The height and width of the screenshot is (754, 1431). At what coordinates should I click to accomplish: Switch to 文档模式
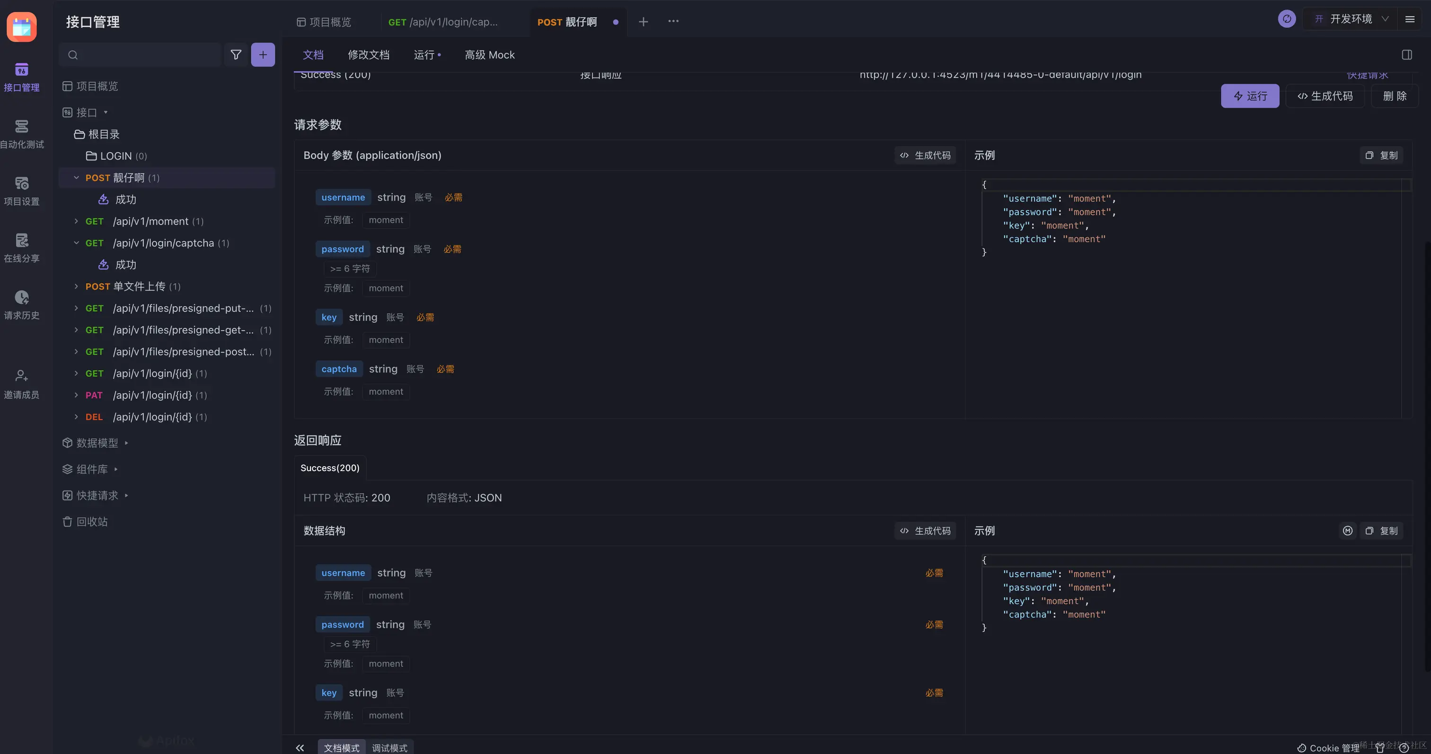(x=341, y=747)
